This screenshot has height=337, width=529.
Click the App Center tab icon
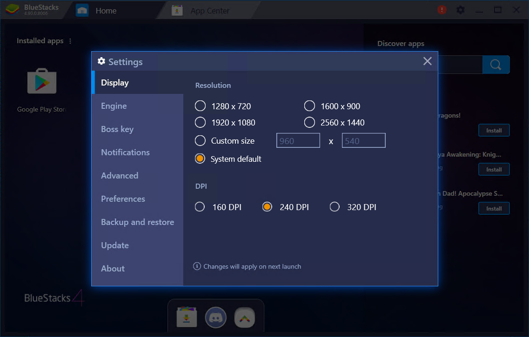[x=177, y=11]
